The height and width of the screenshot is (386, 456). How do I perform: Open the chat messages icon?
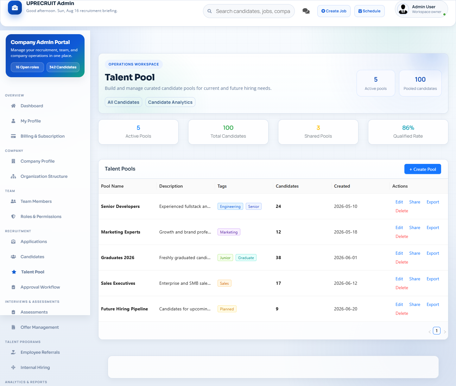(306, 11)
